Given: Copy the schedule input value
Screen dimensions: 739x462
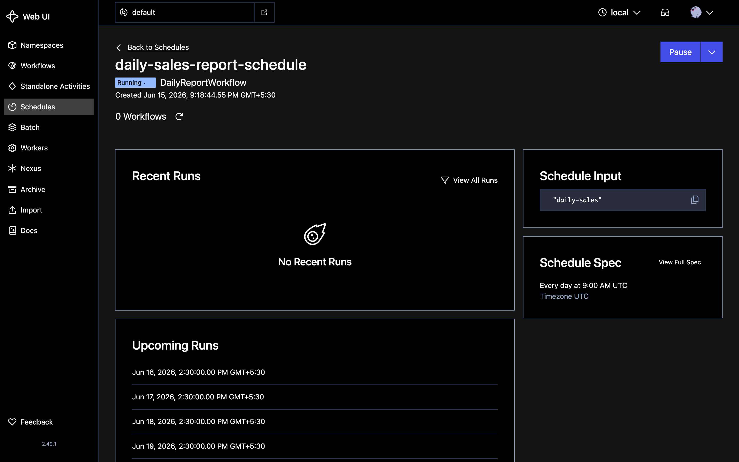Looking at the screenshot, I should click(695, 200).
